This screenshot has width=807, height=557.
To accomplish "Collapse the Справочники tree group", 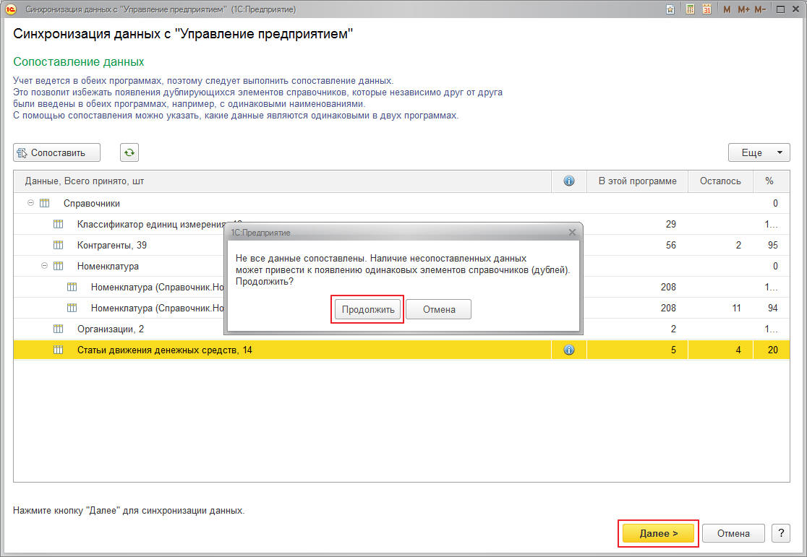I will 30,203.
